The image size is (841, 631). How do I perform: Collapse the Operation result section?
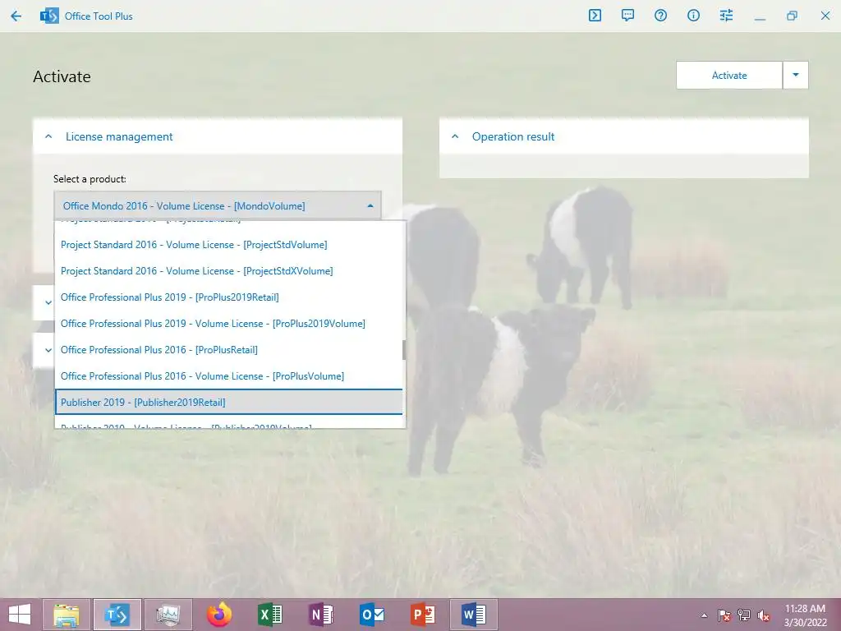coord(455,137)
